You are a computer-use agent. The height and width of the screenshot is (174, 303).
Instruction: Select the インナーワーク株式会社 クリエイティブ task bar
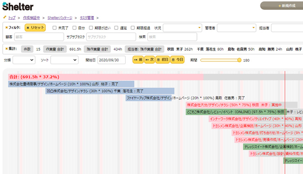(x=256, y=119)
